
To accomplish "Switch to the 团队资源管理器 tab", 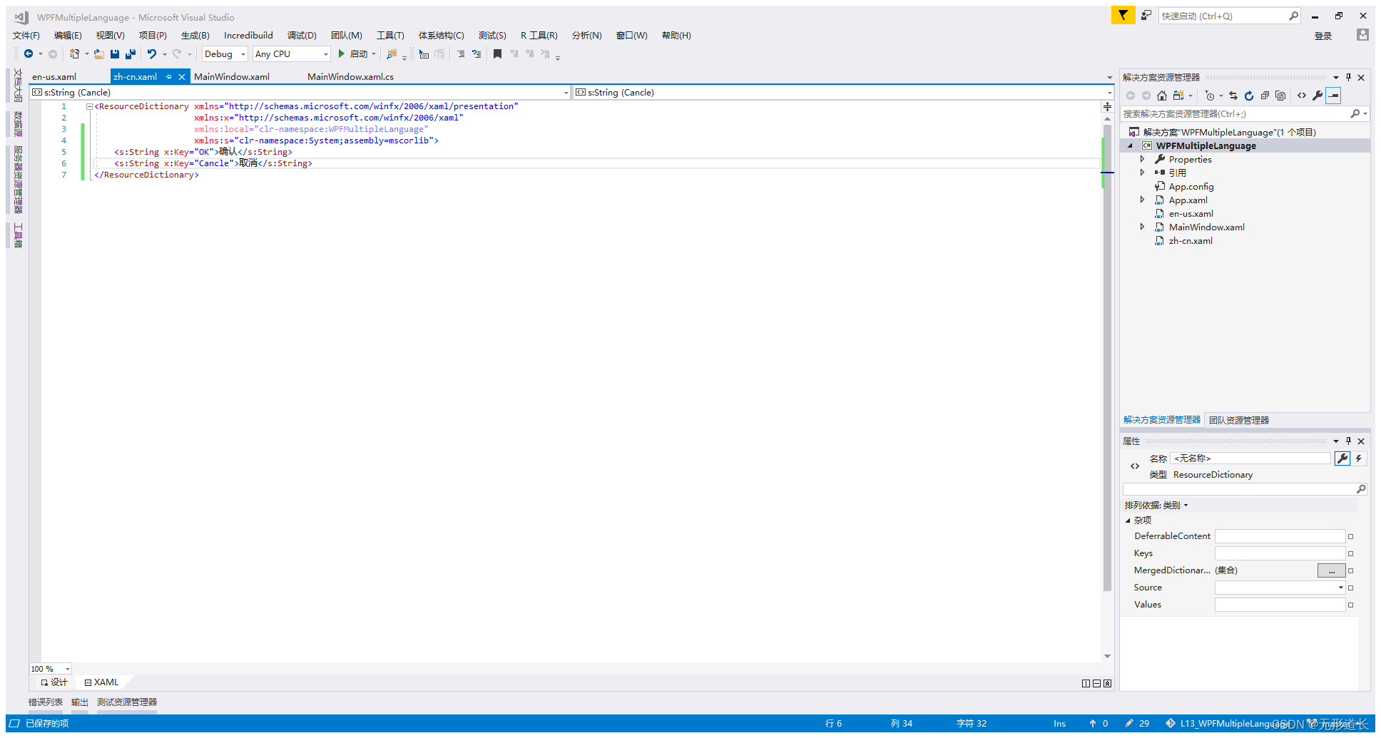I will [x=1239, y=420].
